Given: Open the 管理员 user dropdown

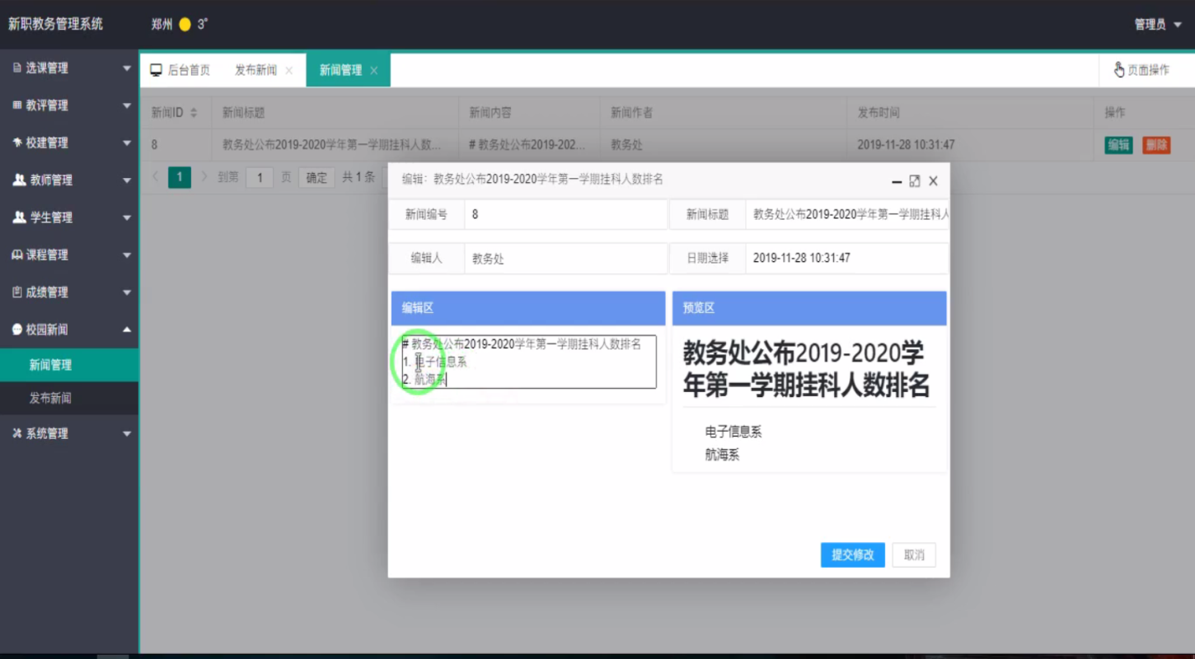Looking at the screenshot, I should pyautogui.click(x=1157, y=25).
